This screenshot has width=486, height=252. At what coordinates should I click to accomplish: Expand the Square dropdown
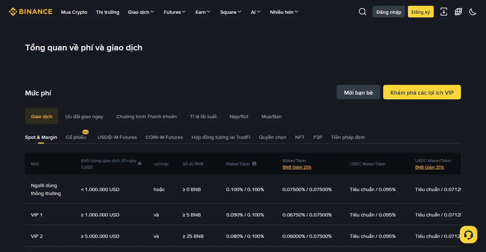tap(231, 12)
